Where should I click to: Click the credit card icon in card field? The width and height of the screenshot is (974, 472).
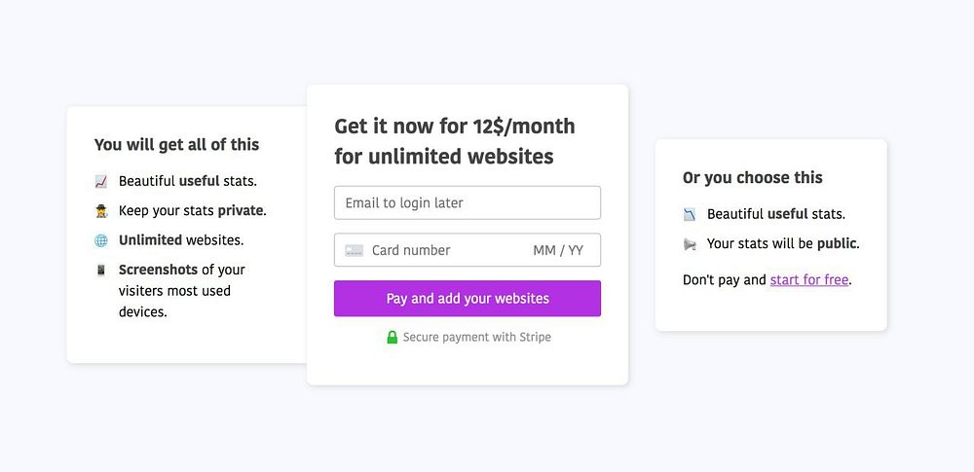pyautogui.click(x=354, y=250)
